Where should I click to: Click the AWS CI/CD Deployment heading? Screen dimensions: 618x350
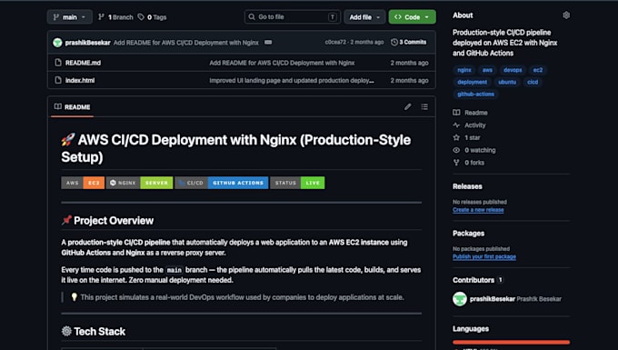click(235, 148)
